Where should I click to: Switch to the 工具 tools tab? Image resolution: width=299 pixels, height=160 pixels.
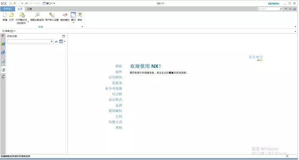tap(29, 9)
